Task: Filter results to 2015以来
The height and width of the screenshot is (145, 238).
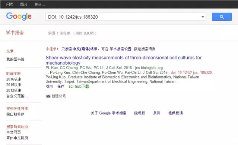Action: [x=14, y=85]
